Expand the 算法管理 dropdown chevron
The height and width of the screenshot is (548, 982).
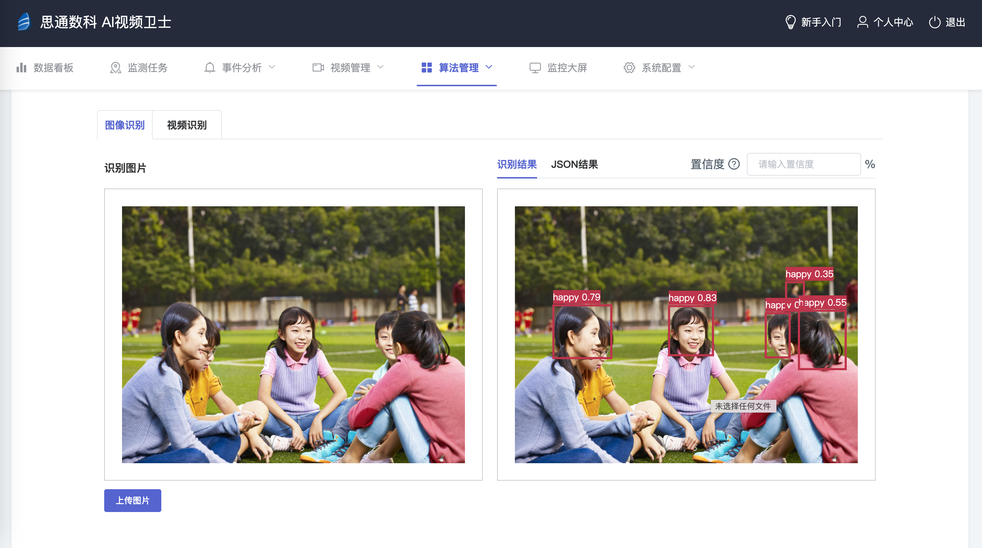[489, 67]
